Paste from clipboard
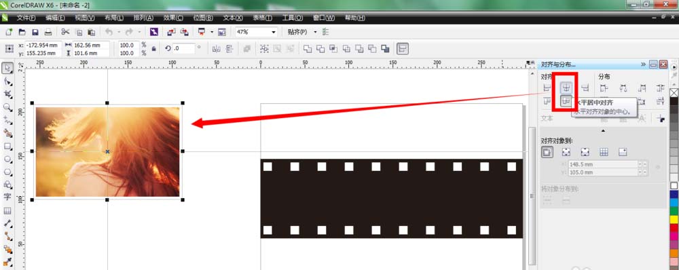This screenshot has width=679, height=270. 92,32
